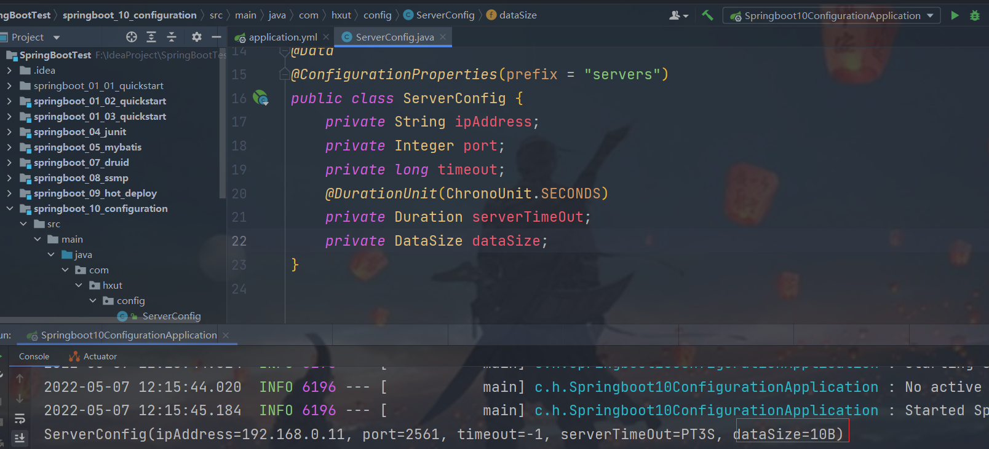Switch to the ServerConfig.java tab
Screen dimensions: 989x449
tap(394, 37)
